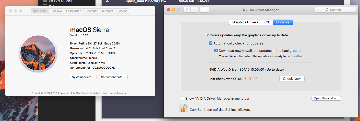Click the macOS Sierra mountain logo
This screenshot has height=121, width=360.
click(x=38, y=53)
